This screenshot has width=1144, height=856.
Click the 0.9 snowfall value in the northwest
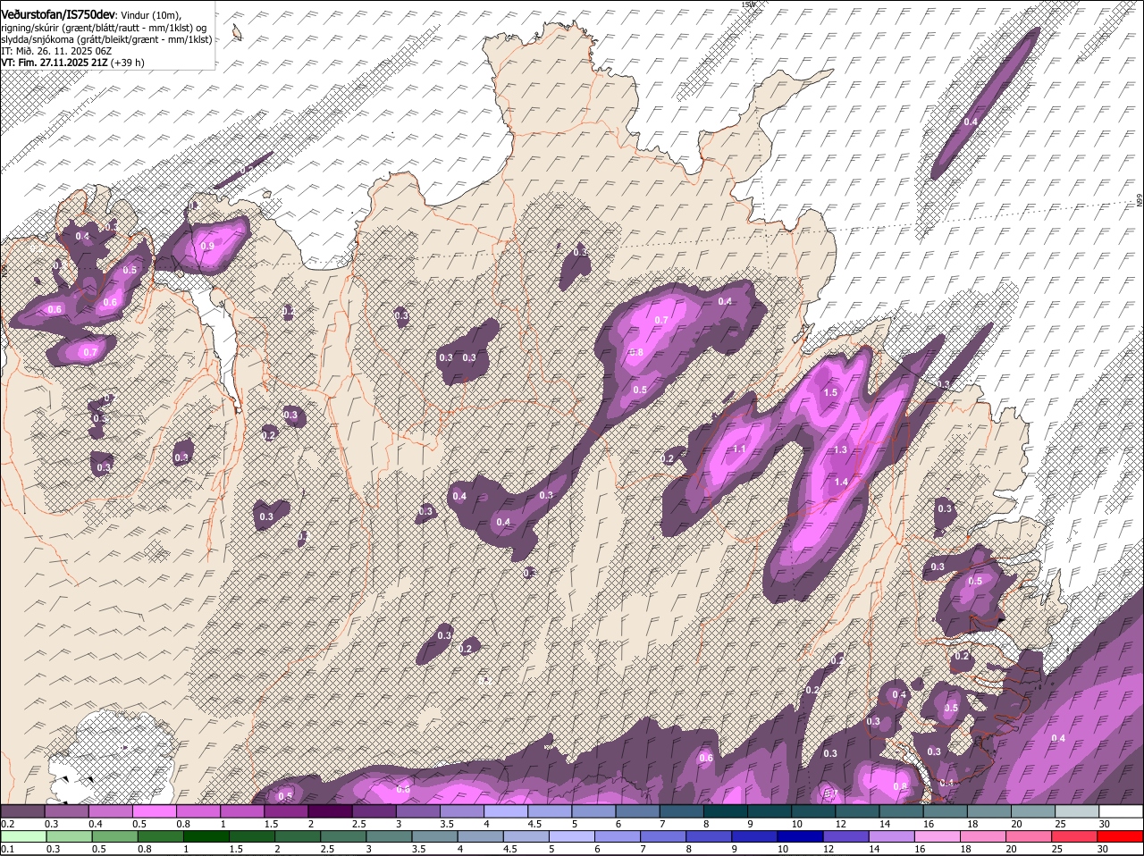pos(208,246)
